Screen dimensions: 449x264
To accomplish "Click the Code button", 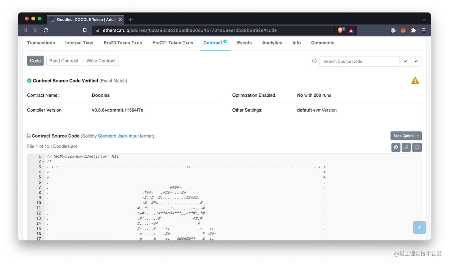I will pos(35,61).
